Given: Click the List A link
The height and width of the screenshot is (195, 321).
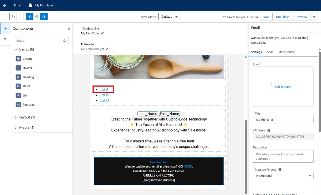Looking at the screenshot, I should 104,89.
